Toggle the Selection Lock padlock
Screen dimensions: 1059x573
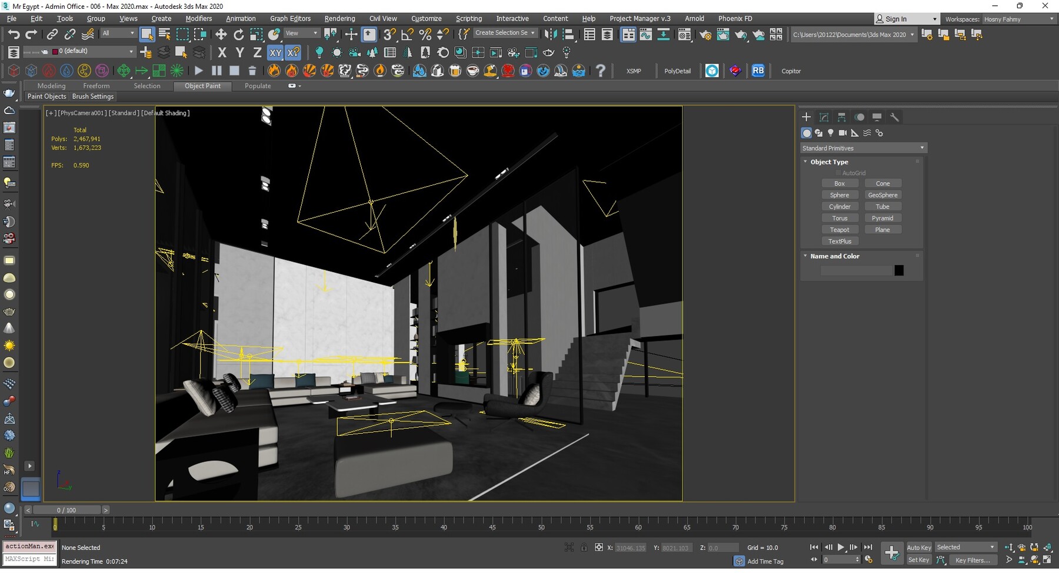(584, 548)
